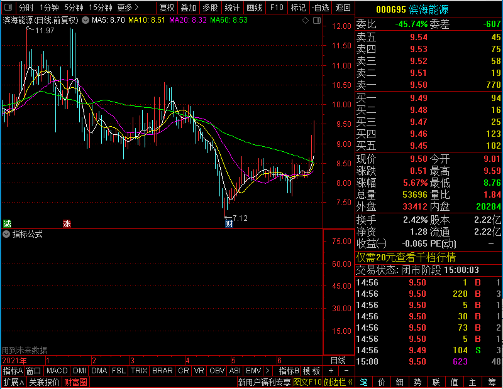
Task: Open the 模板 template button
Action: point(311,371)
